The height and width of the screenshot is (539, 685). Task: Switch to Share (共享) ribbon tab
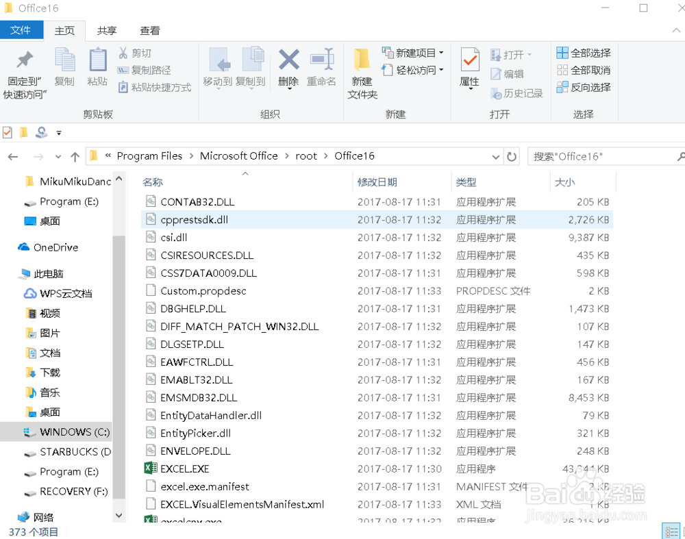[107, 31]
